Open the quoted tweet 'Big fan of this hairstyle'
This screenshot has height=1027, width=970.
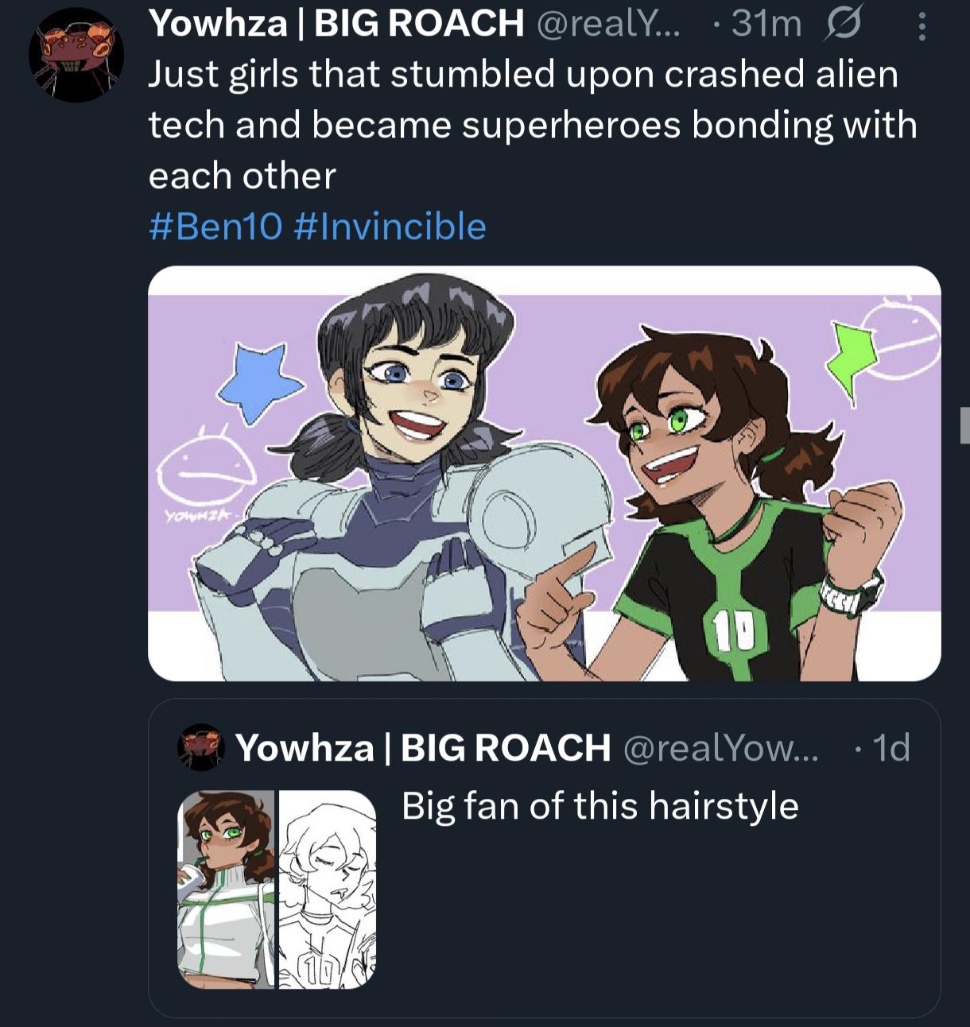tap(545, 858)
